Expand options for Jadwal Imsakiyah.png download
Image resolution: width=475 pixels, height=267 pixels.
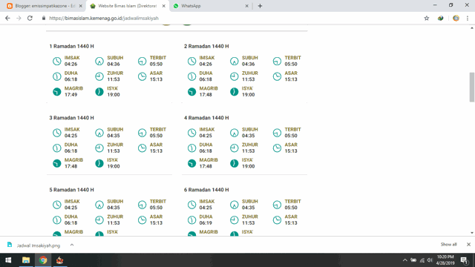(x=72, y=245)
